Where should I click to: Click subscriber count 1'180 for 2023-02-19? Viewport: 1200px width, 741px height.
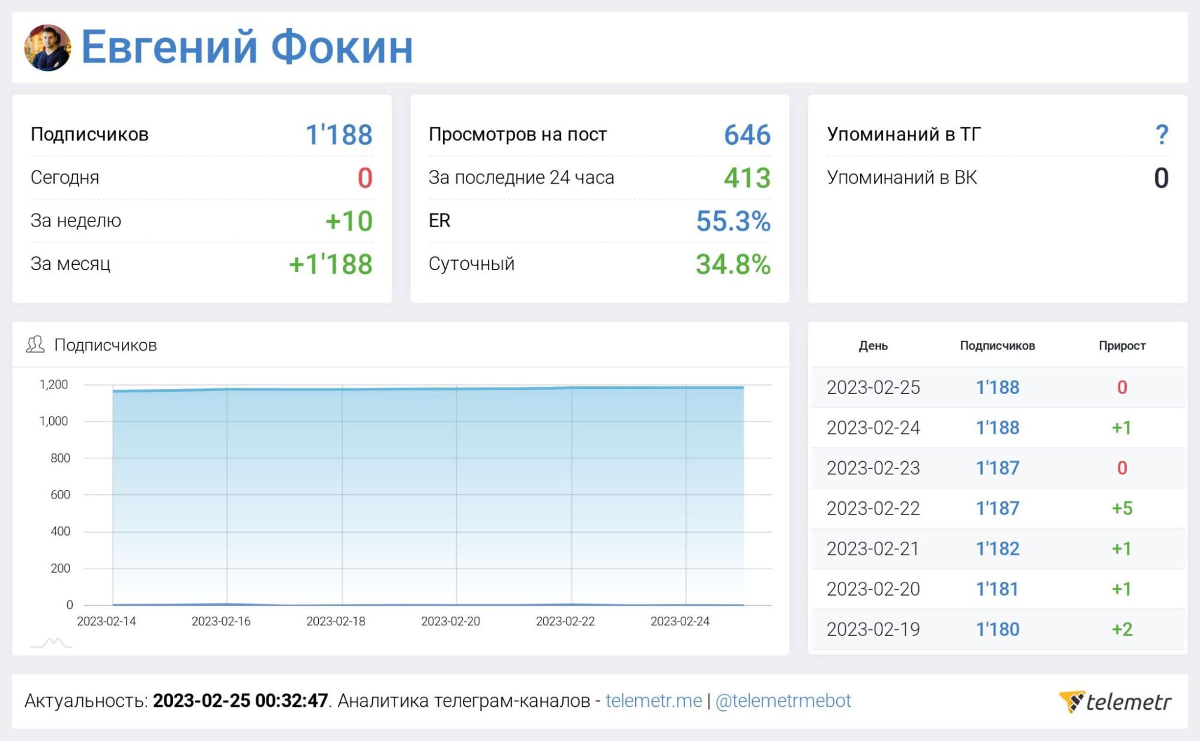[x=998, y=629]
